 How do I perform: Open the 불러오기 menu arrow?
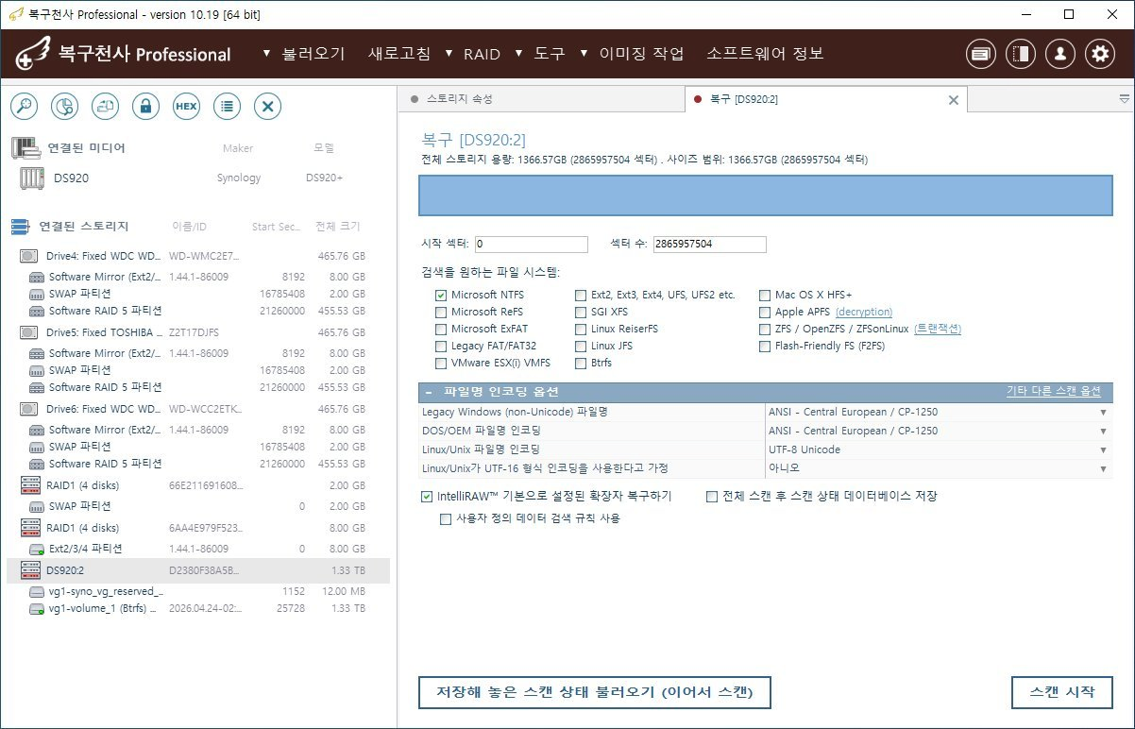(x=267, y=54)
